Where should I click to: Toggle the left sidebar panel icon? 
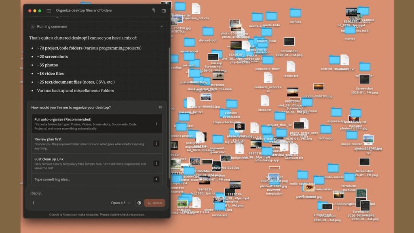point(49,11)
